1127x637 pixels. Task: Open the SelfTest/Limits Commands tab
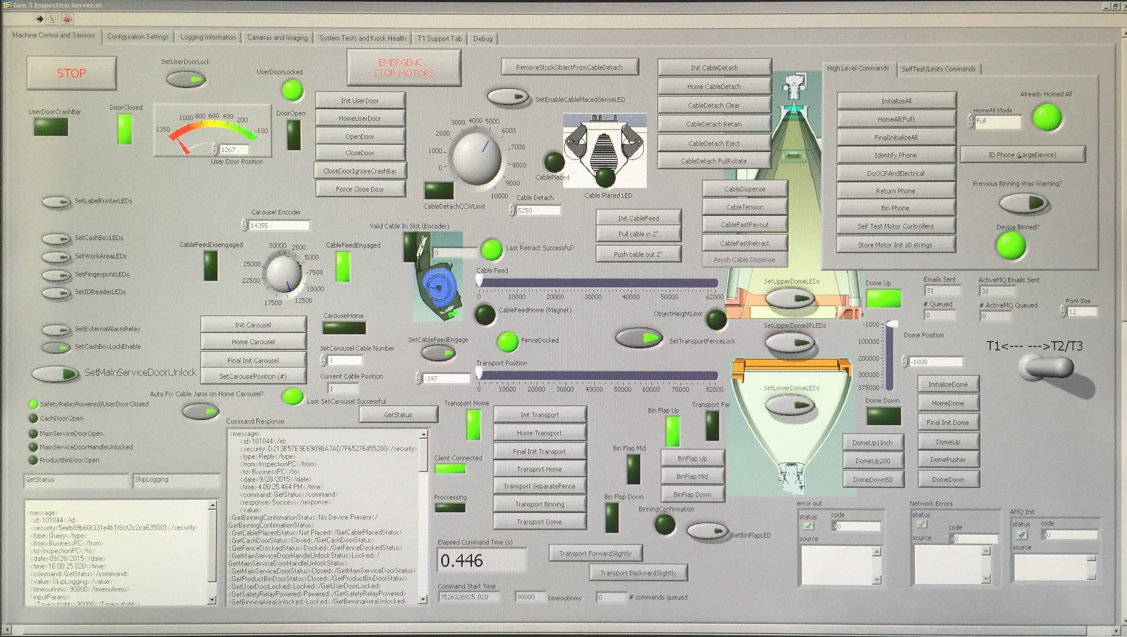938,69
